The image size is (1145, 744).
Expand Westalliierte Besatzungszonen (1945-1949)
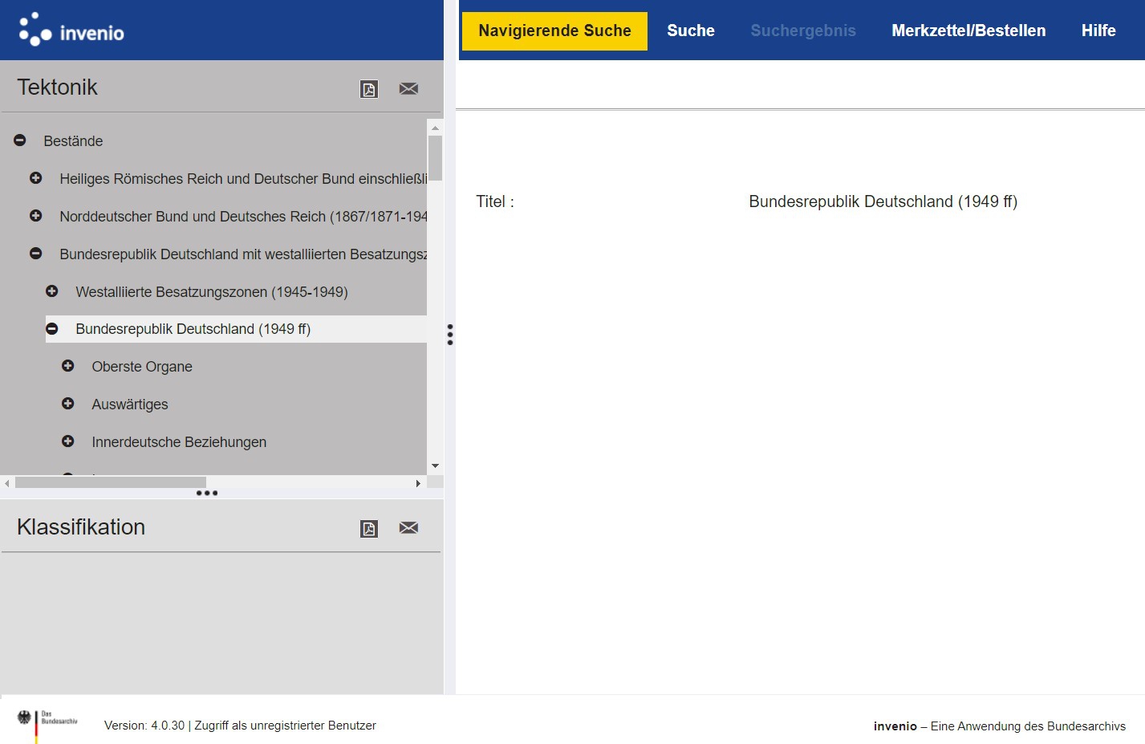52,291
